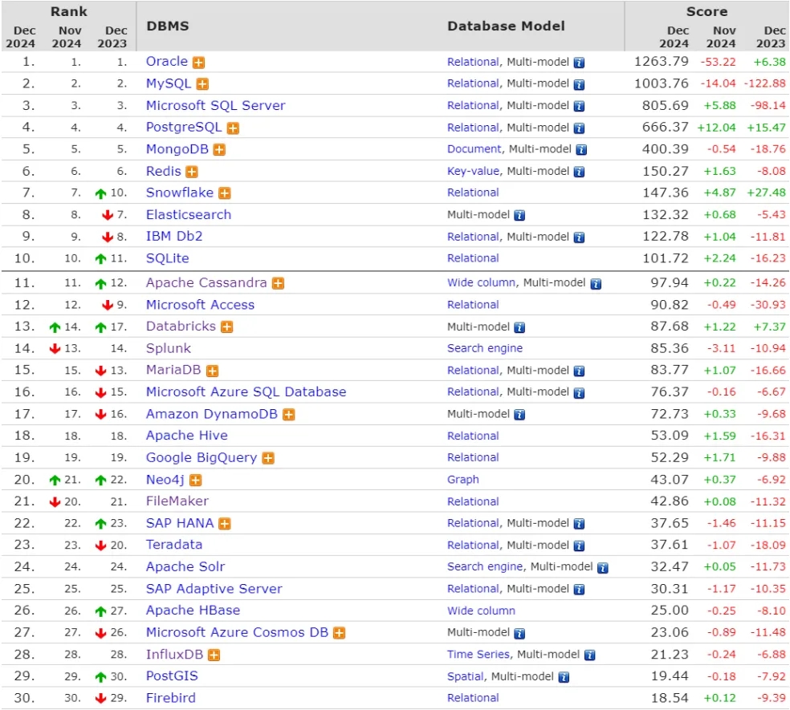The width and height of the screenshot is (790, 710).
Task: Open the Firebird database link
Action: click(170, 698)
